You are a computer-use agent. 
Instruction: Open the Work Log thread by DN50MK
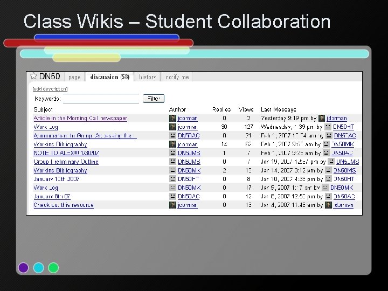point(46,188)
